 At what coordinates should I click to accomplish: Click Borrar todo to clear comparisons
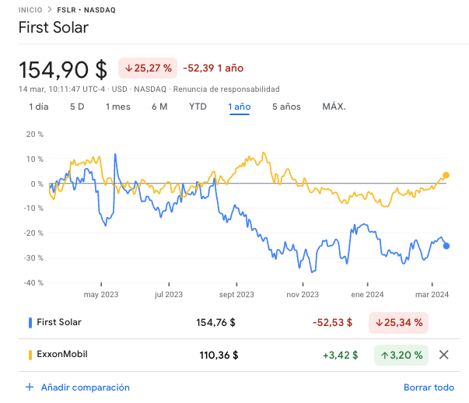[429, 387]
